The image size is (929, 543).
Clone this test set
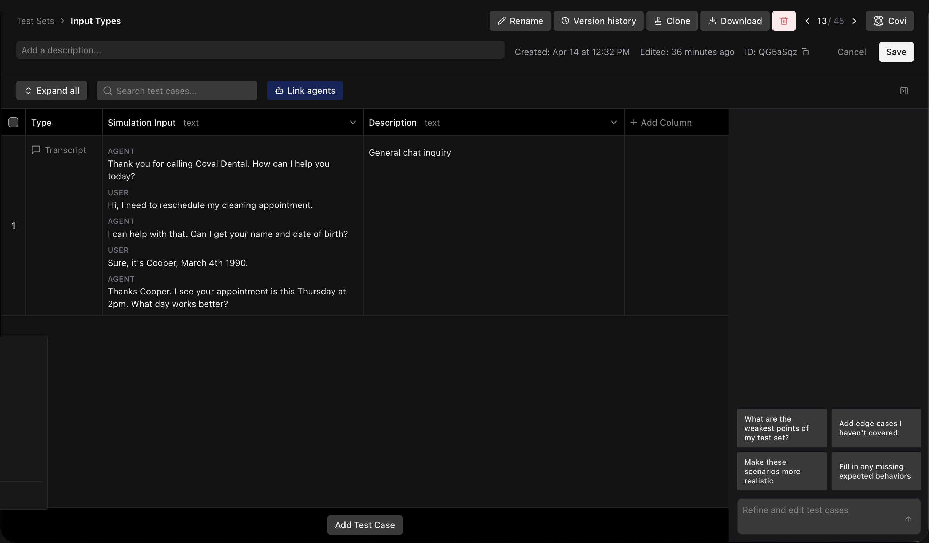[x=672, y=21]
